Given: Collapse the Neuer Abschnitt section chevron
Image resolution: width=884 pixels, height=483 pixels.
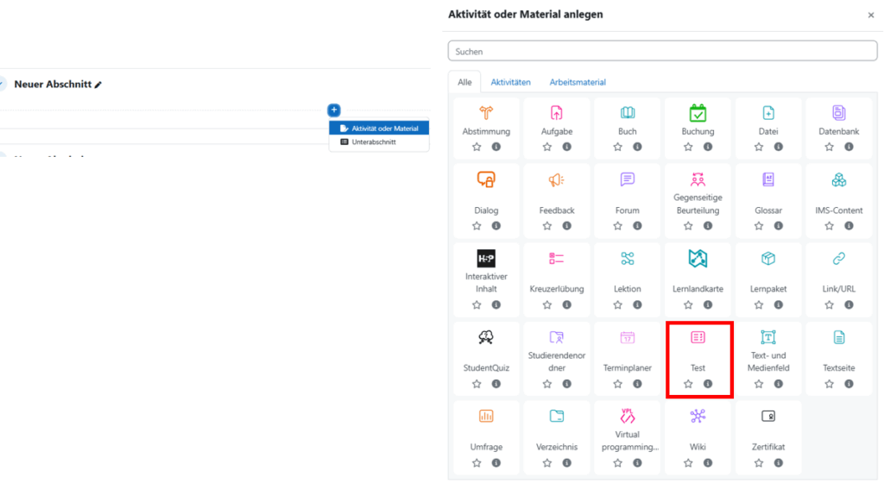Looking at the screenshot, I should tap(2, 85).
